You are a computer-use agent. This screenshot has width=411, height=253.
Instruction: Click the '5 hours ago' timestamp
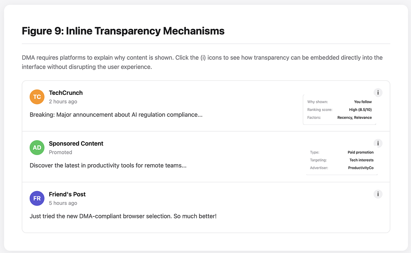coord(63,203)
